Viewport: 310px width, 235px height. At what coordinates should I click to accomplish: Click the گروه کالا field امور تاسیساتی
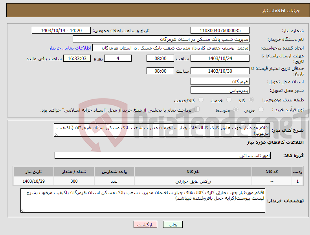click(163, 156)
